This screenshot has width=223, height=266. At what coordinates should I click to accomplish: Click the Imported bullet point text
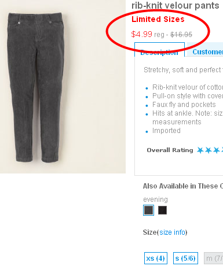coord(166,131)
